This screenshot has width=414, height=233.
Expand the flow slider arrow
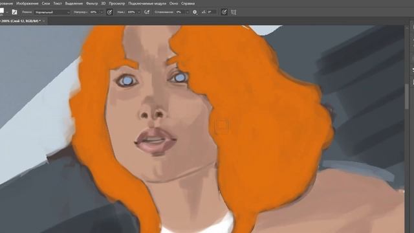(139, 12)
